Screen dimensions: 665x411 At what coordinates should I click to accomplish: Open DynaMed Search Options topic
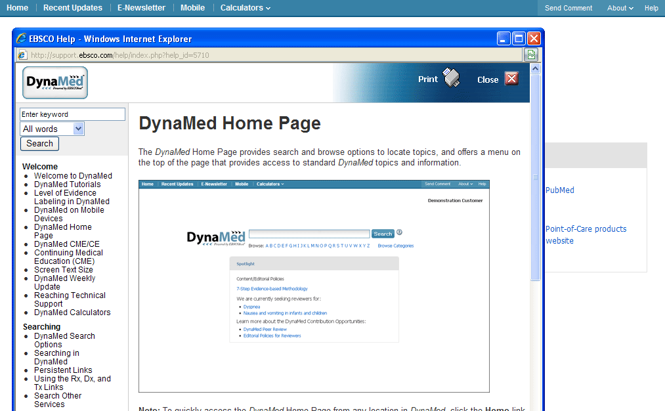[x=64, y=340]
